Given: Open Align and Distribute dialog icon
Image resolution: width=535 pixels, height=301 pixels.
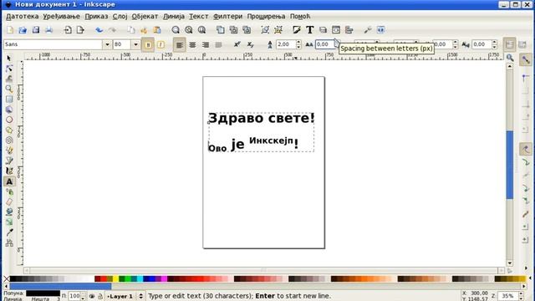Looking at the screenshot, I should [349, 30].
